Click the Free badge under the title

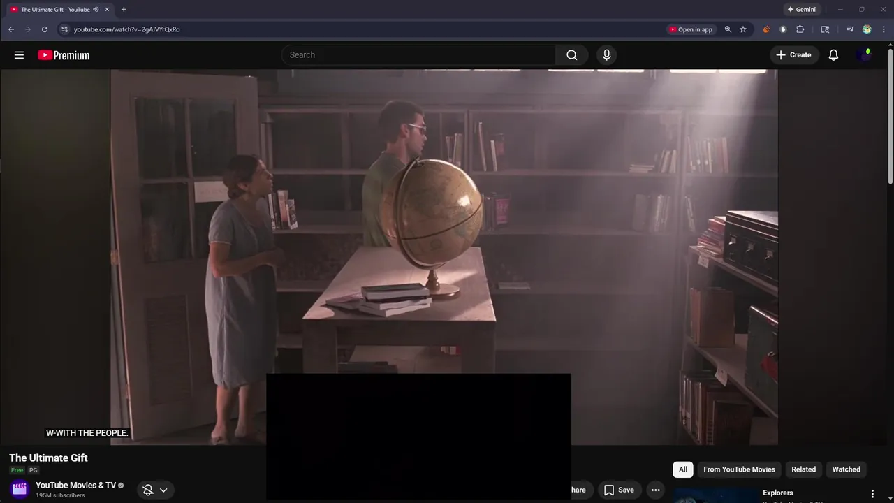(17, 470)
